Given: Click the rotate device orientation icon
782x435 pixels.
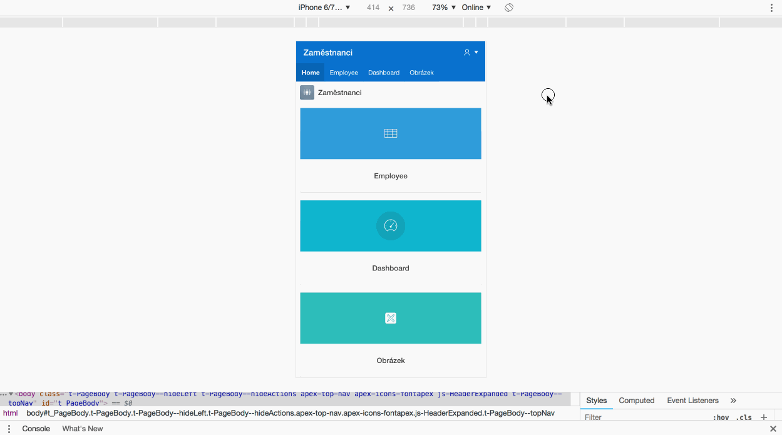Looking at the screenshot, I should (x=509, y=8).
